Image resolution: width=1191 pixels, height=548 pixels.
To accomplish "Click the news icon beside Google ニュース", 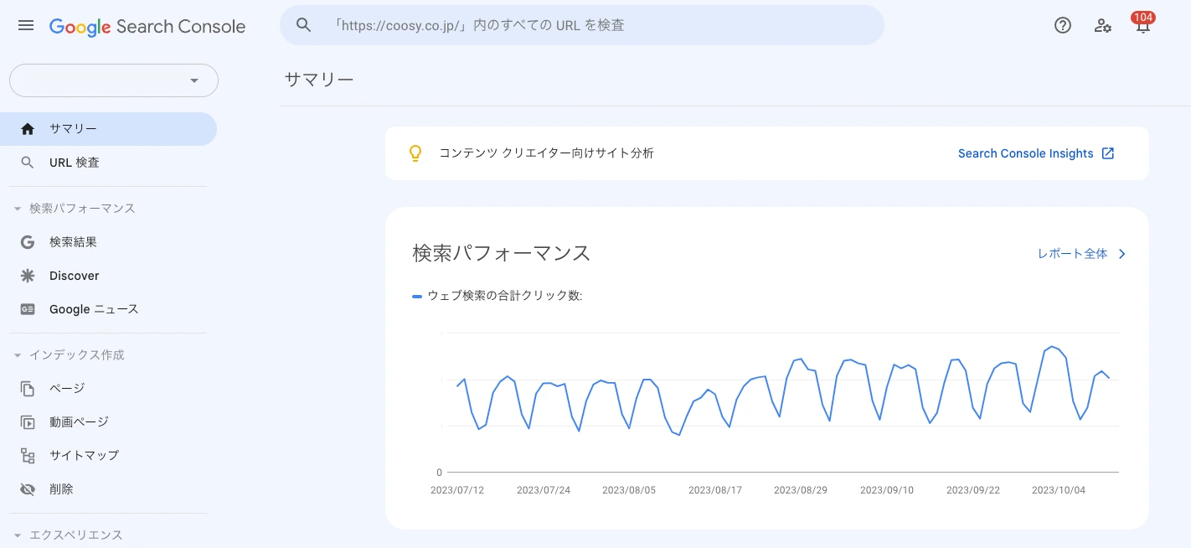I will click(x=28, y=309).
